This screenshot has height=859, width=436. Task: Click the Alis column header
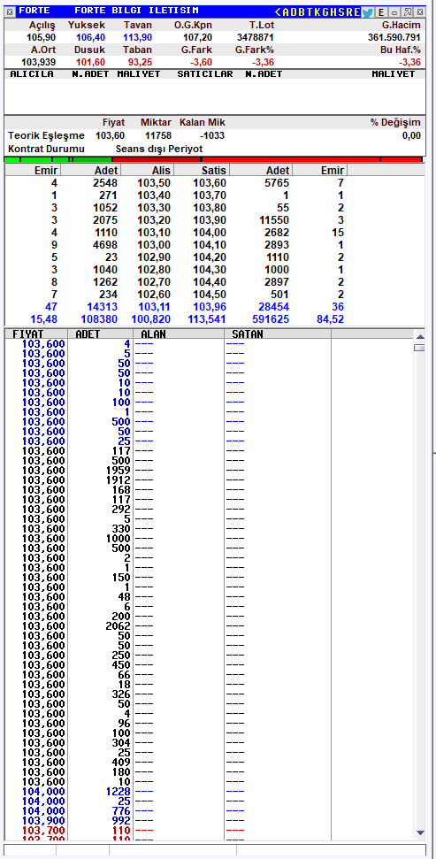tap(147, 171)
